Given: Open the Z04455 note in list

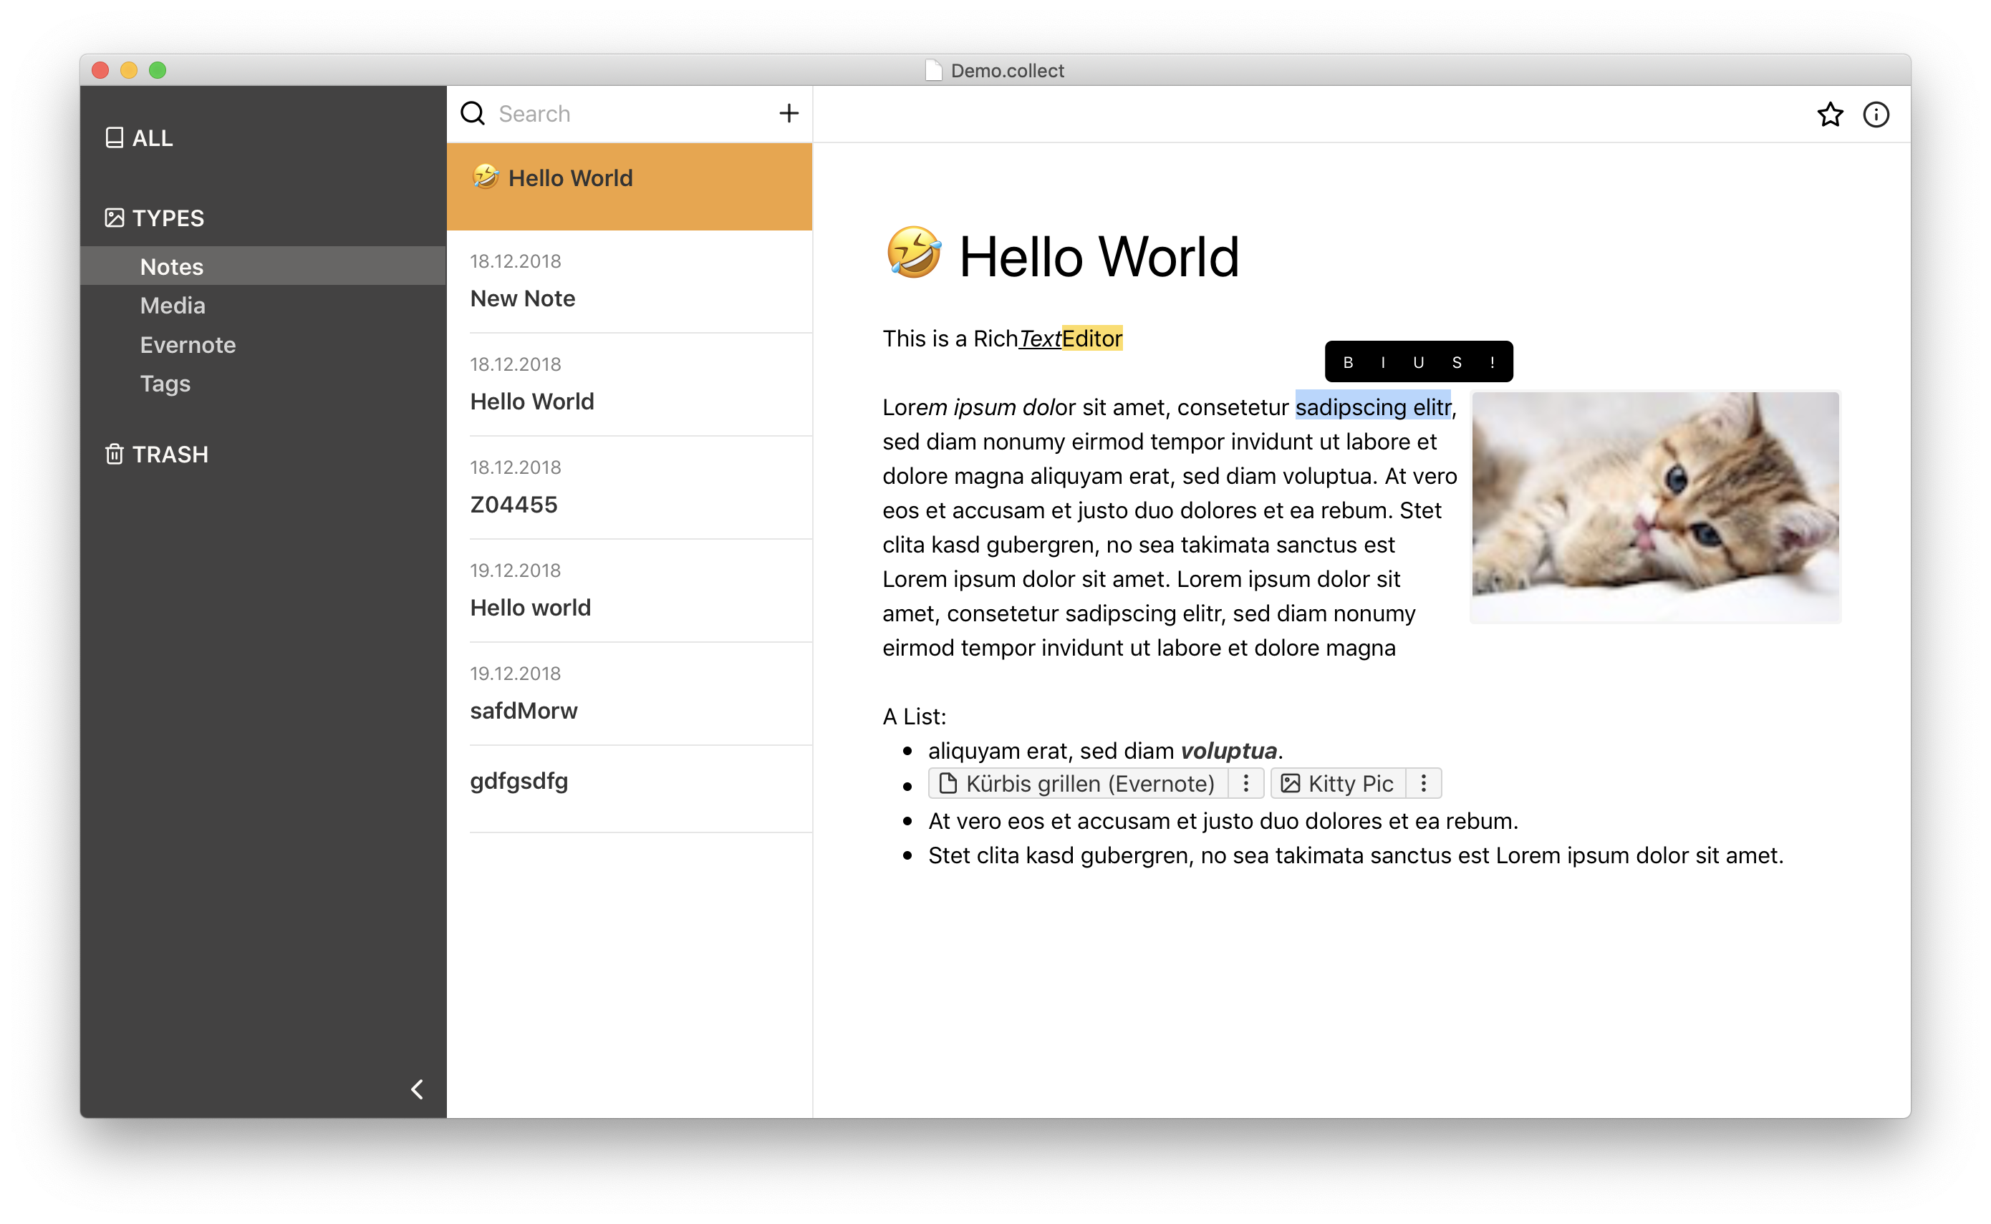Looking at the screenshot, I should coord(514,505).
